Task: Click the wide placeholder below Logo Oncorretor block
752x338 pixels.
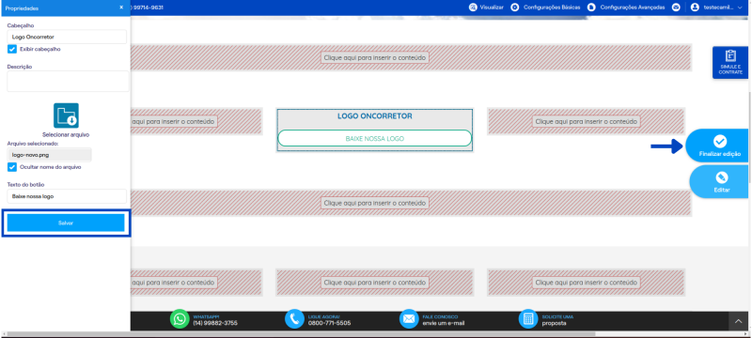Action: click(411, 203)
